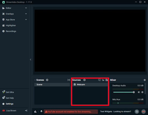148x115 pixels.
Task: Click the Settings gear icon
Action: click(x=3, y=104)
